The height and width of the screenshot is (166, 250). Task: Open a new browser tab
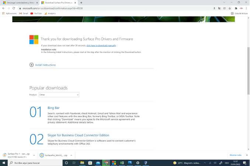[x=81, y=3]
